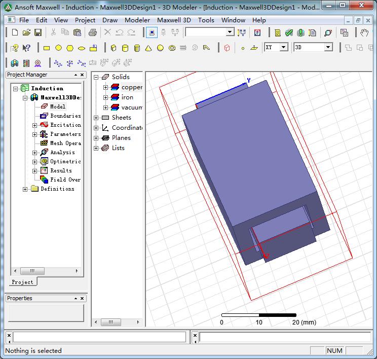Open the drawing plane XY dropdown

pyautogui.click(x=284, y=47)
